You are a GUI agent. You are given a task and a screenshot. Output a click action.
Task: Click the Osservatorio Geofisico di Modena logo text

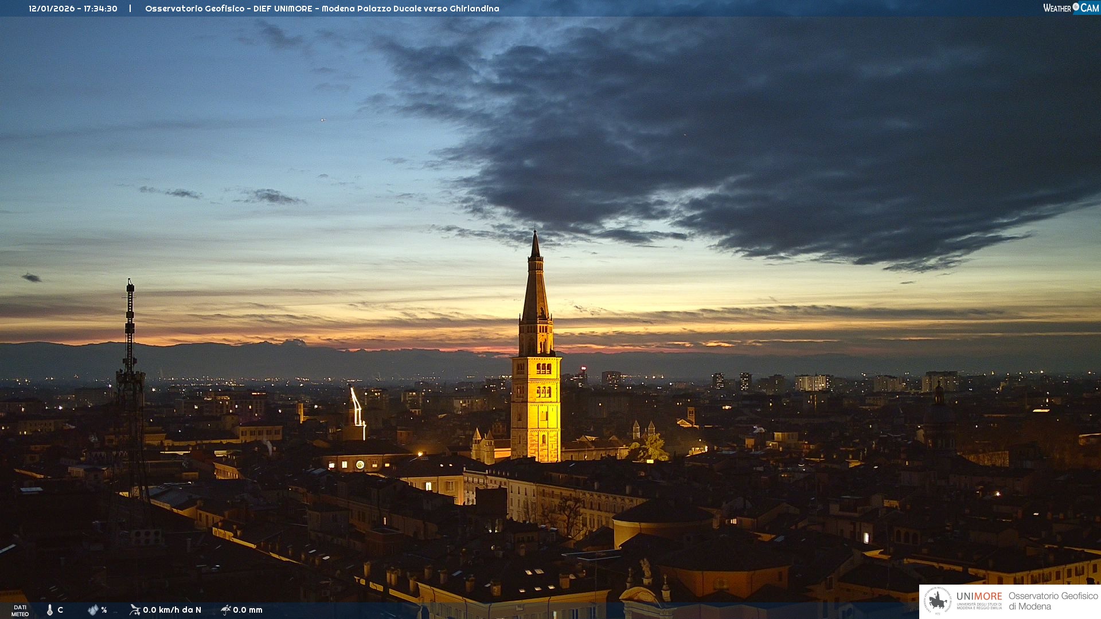point(1053,601)
